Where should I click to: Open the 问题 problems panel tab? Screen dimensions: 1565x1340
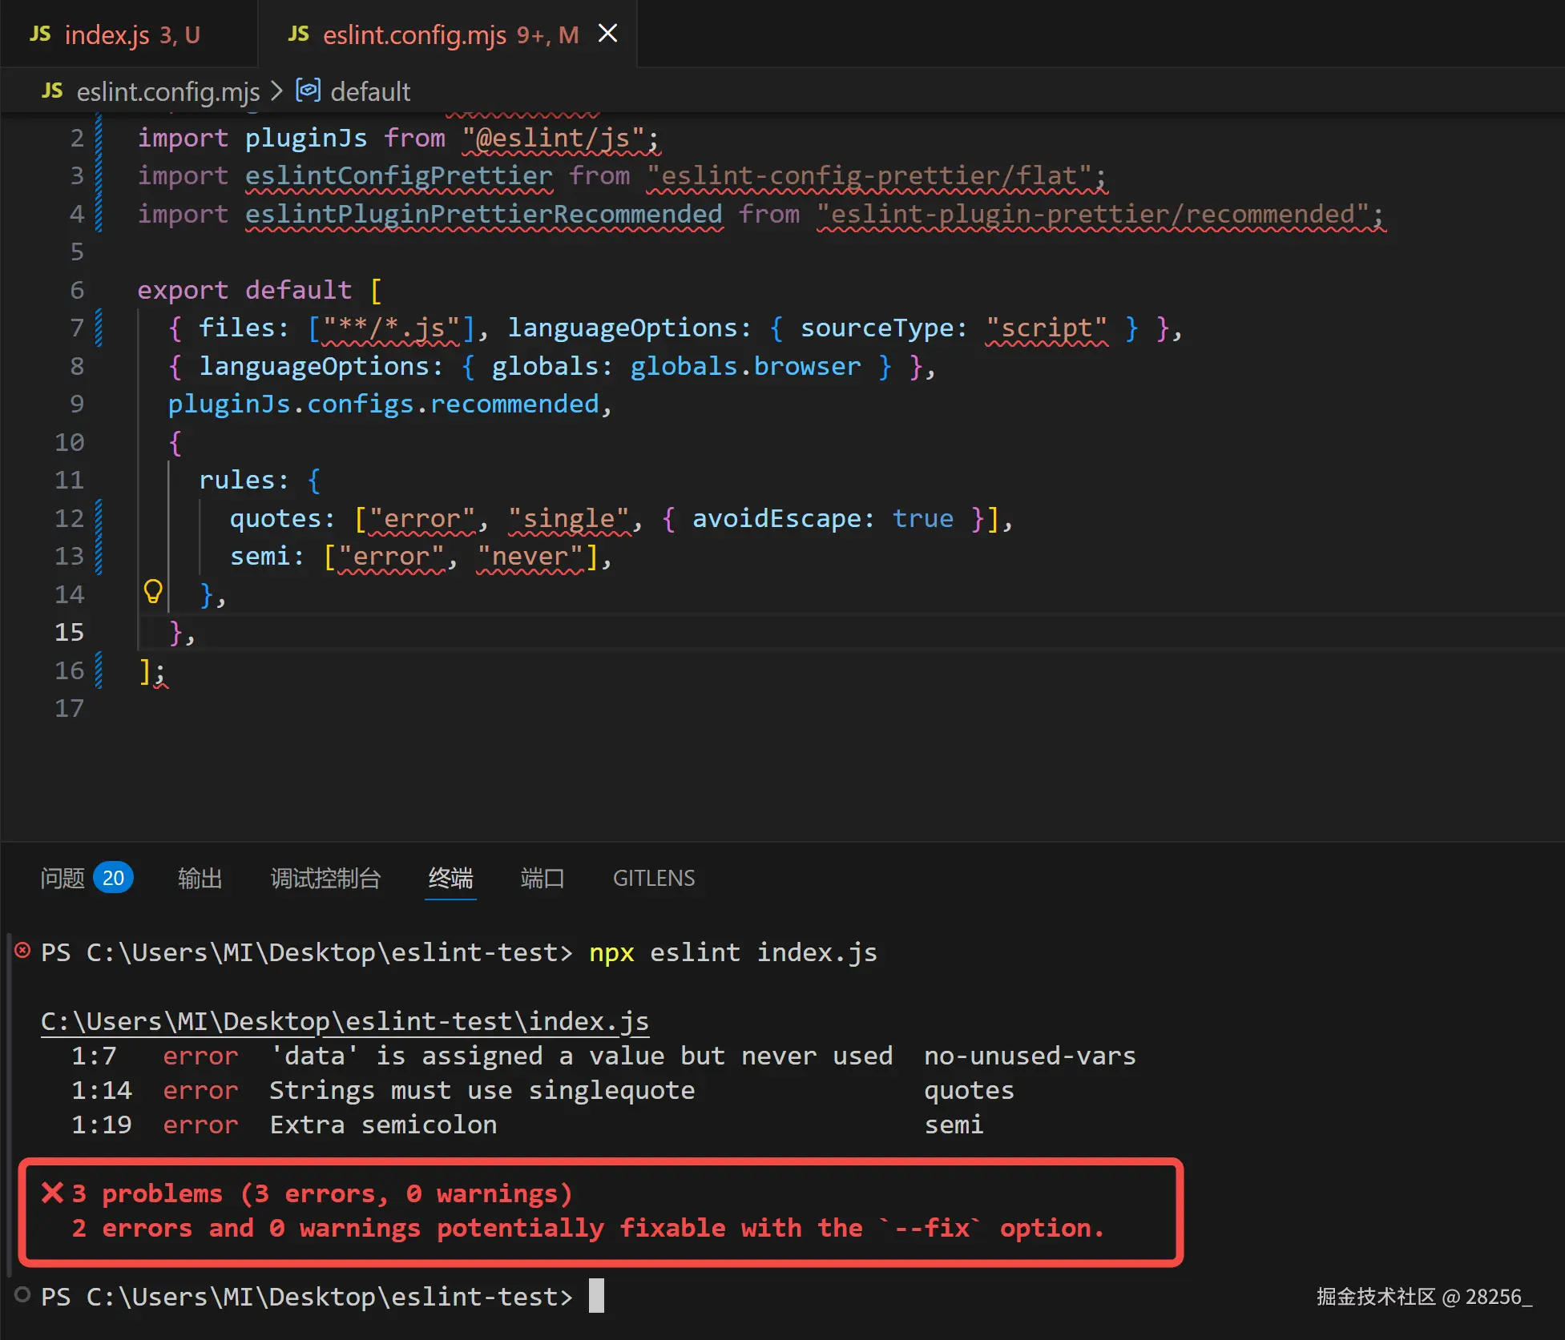pyautogui.click(x=63, y=878)
